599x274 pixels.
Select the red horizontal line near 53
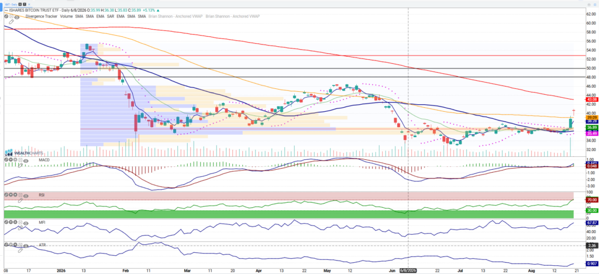point(294,56)
